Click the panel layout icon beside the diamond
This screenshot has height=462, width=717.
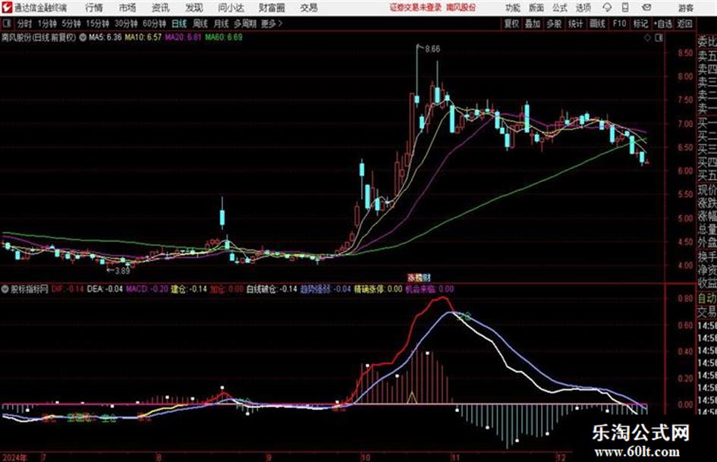[659, 38]
